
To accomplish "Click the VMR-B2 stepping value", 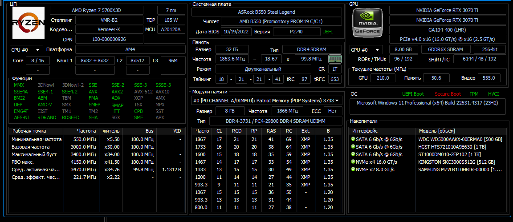I will [x=109, y=20].
